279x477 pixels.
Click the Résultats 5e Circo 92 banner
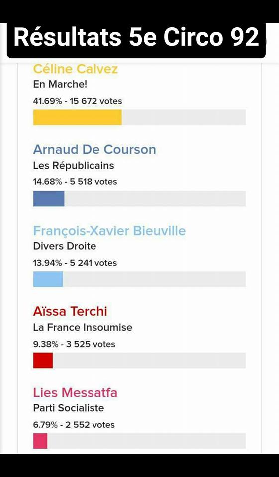136,38
